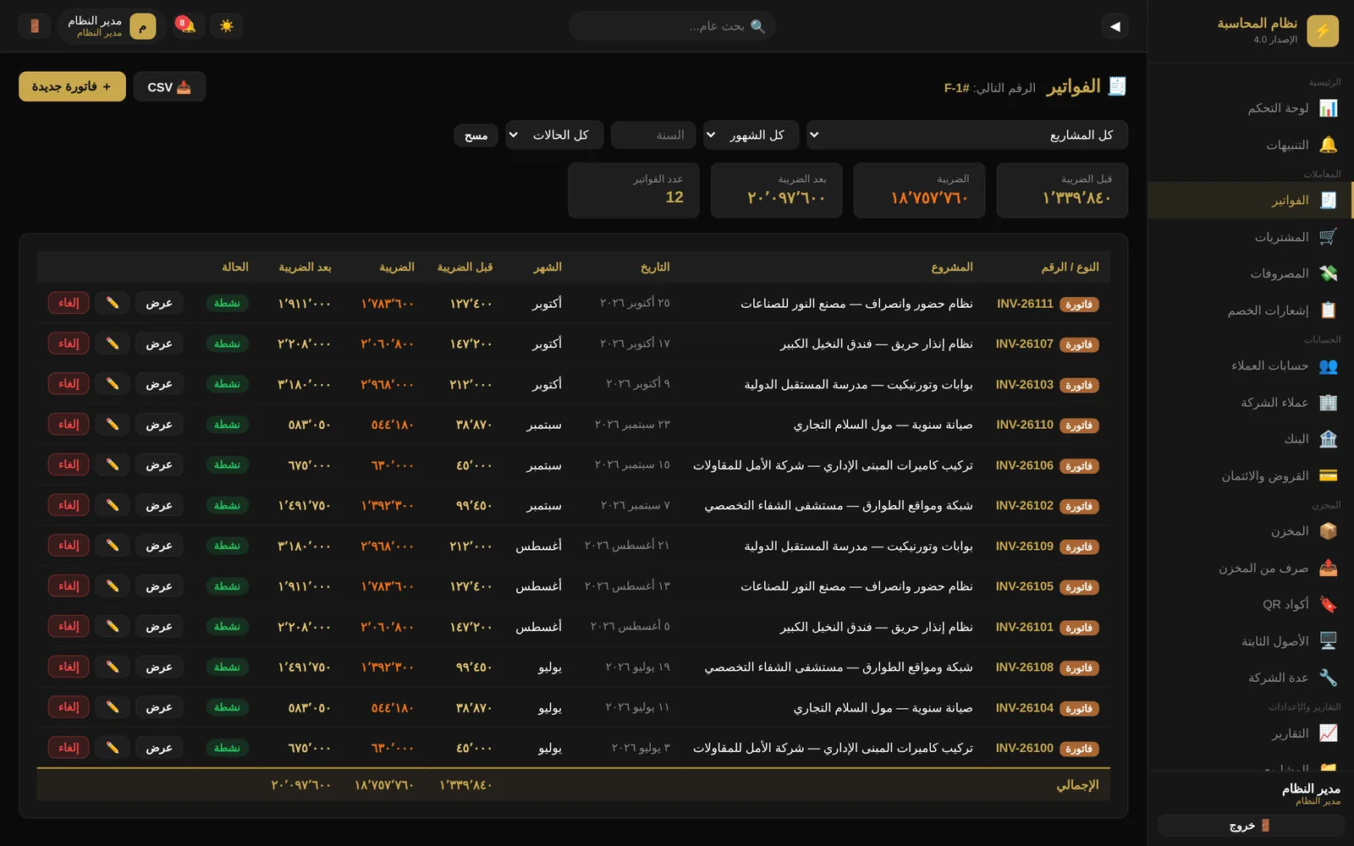Click the people icon for حسابات العملاء
This screenshot has width=1354, height=846.
click(x=1329, y=365)
